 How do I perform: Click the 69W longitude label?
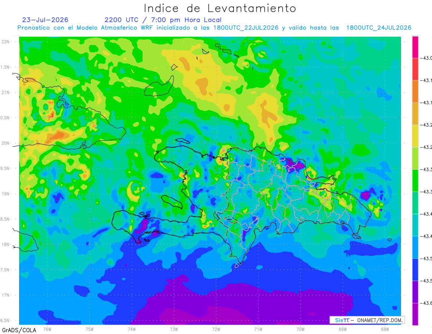point(343,329)
